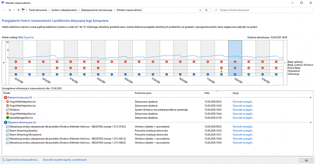315x164 pixels.
Task: Focus the Szukaj w Panelu sterowania field
Action: coord(262,10)
